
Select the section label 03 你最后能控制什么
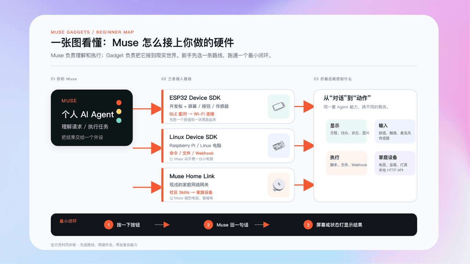click(333, 79)
